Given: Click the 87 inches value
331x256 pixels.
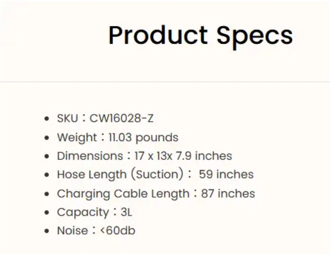Looking at the screenshot, I should (228, 194).
